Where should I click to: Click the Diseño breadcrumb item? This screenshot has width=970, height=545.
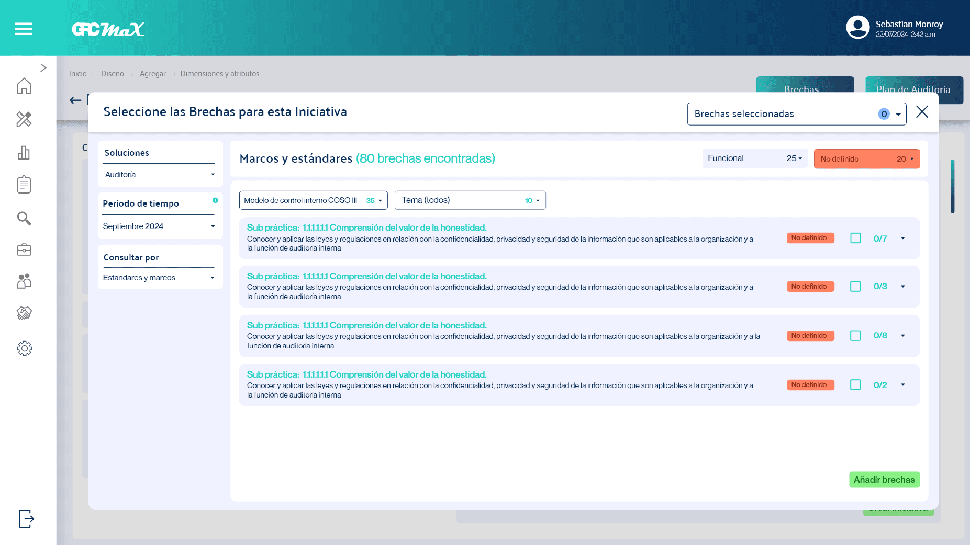pyautogui.click(x=113, y=74)
